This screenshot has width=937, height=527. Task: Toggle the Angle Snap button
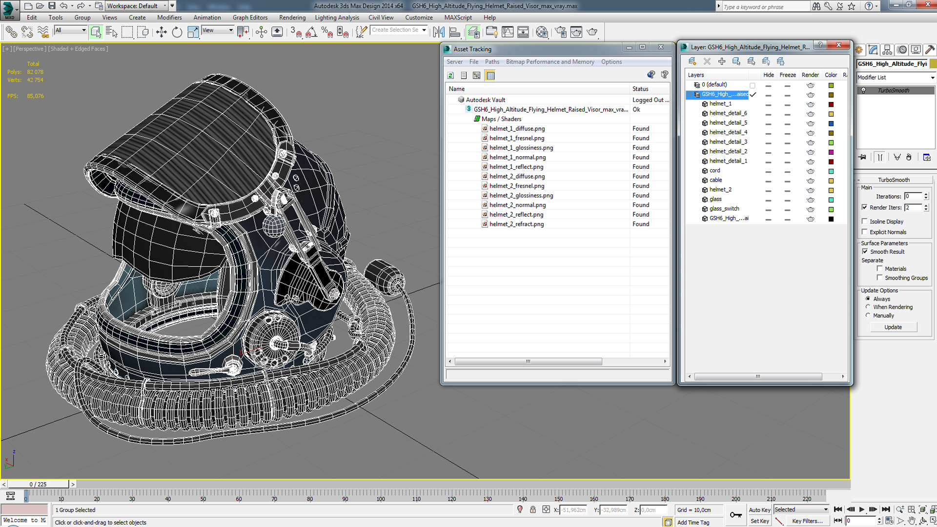311,32
